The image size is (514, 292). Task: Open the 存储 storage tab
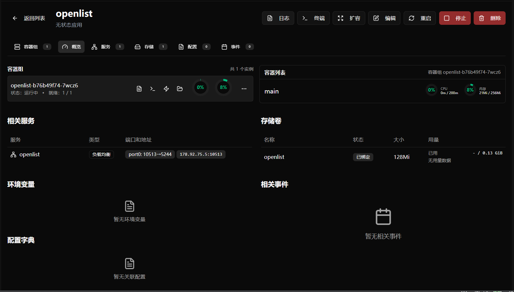[151, 47]
